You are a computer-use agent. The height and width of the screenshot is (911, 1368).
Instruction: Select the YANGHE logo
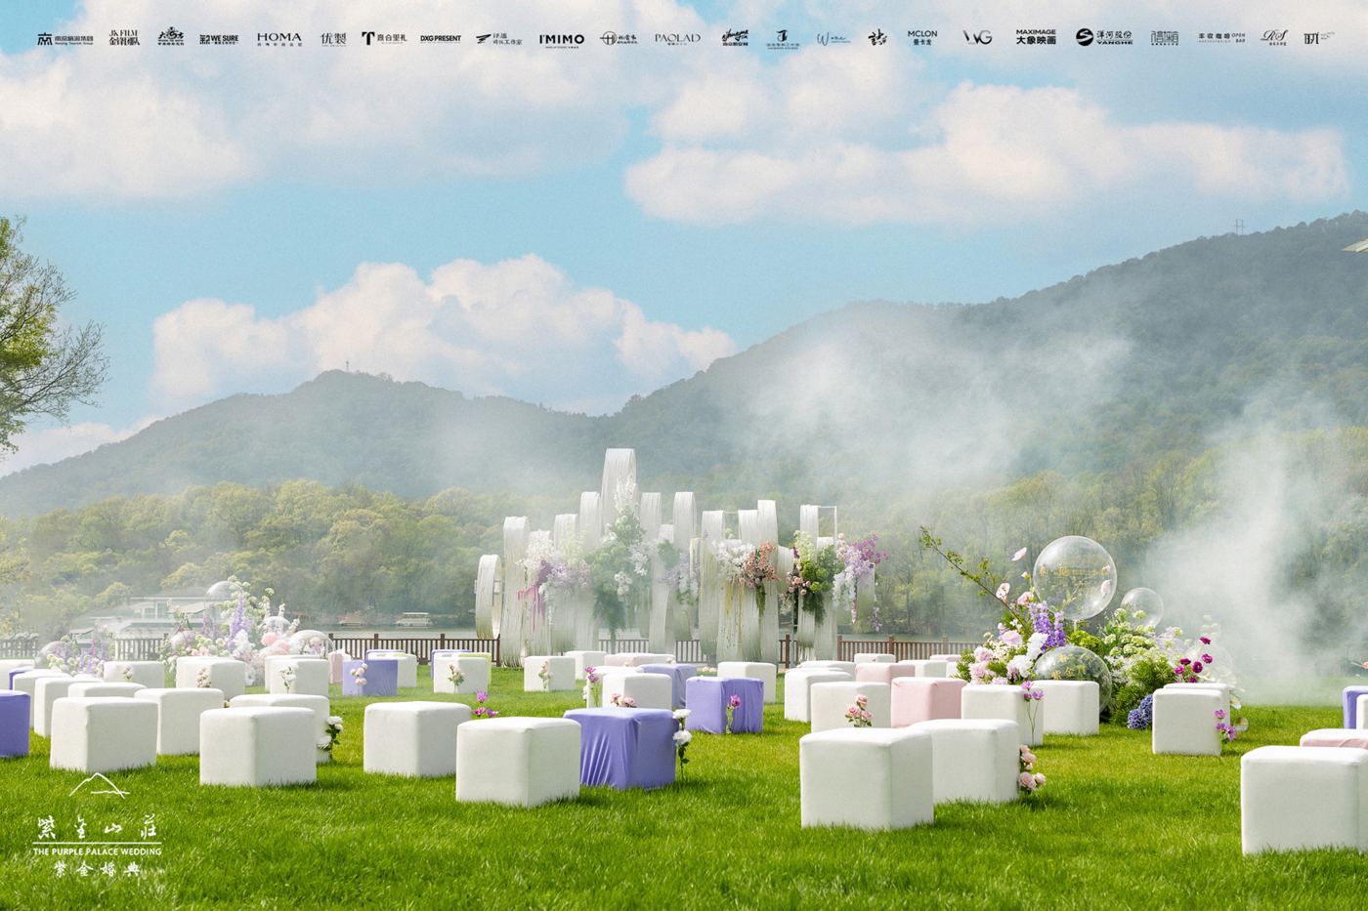click(x=1104, y=37)
